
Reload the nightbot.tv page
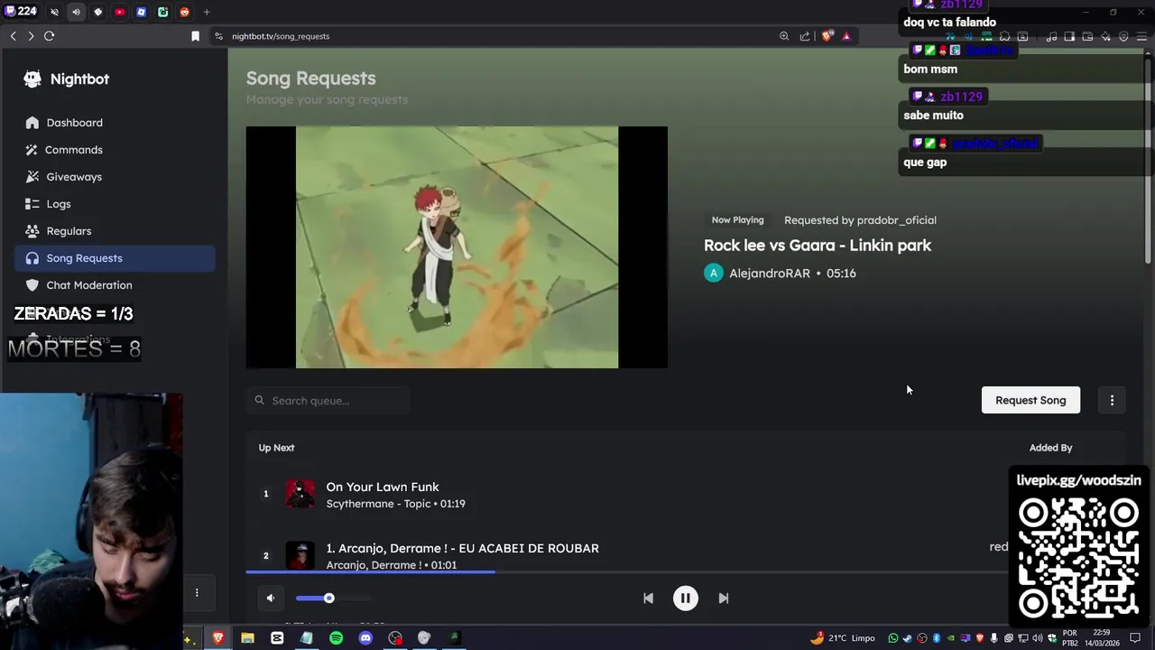[x=50, y=36]
